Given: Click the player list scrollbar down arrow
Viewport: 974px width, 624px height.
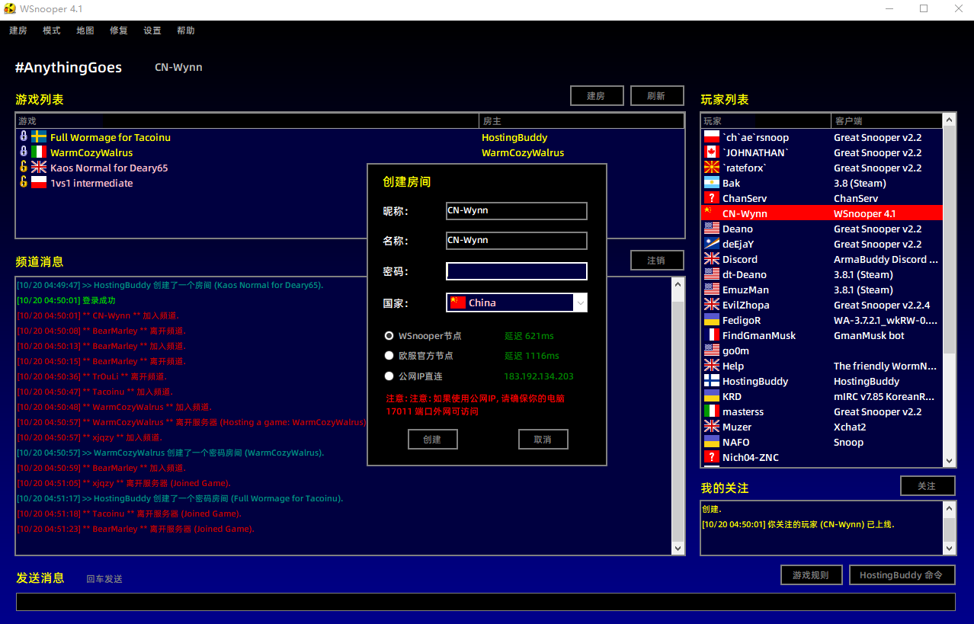Looking at the screenshot, I should (949, 461).
